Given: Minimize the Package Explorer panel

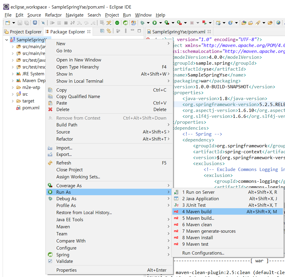Looking at the screenshot, I should (x=132, y=30).
